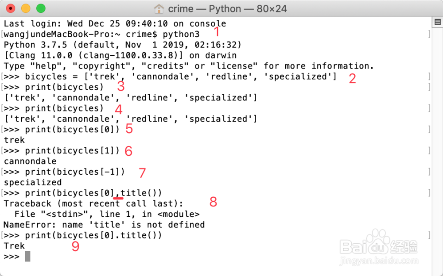Click the NameError message line

(x=104, y=225)
